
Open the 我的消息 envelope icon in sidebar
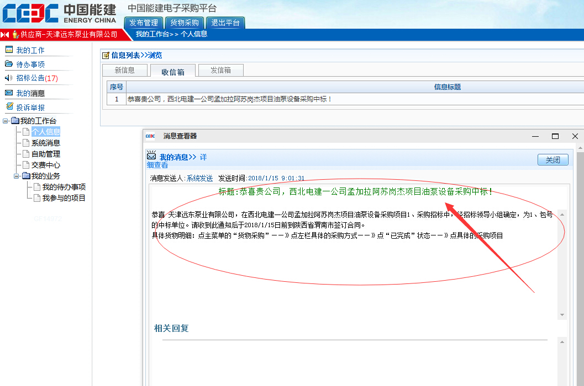click(8, 93)
